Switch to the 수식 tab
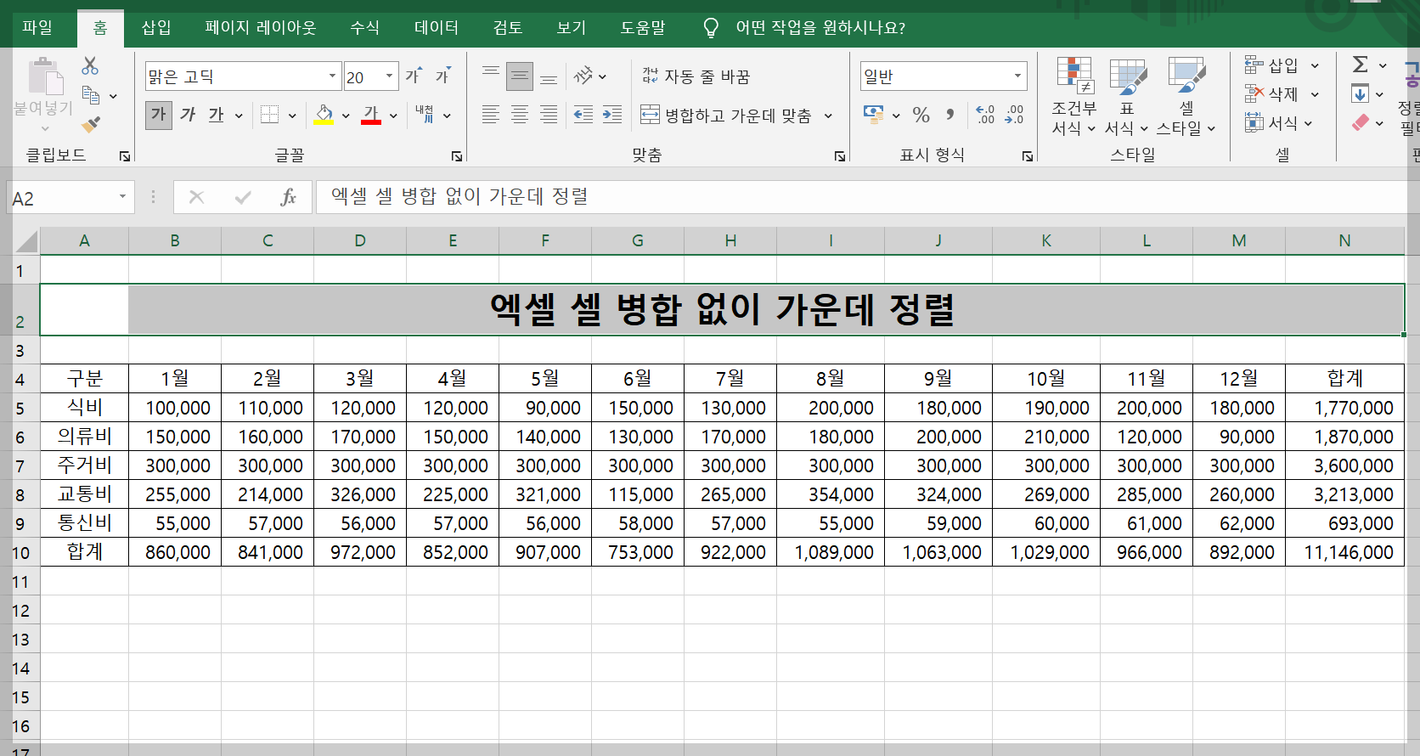This screenshot has height=756, width=1420. (365, 28)
